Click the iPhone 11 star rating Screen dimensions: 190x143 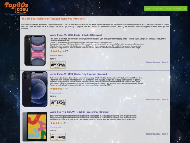tap(56, 51)
